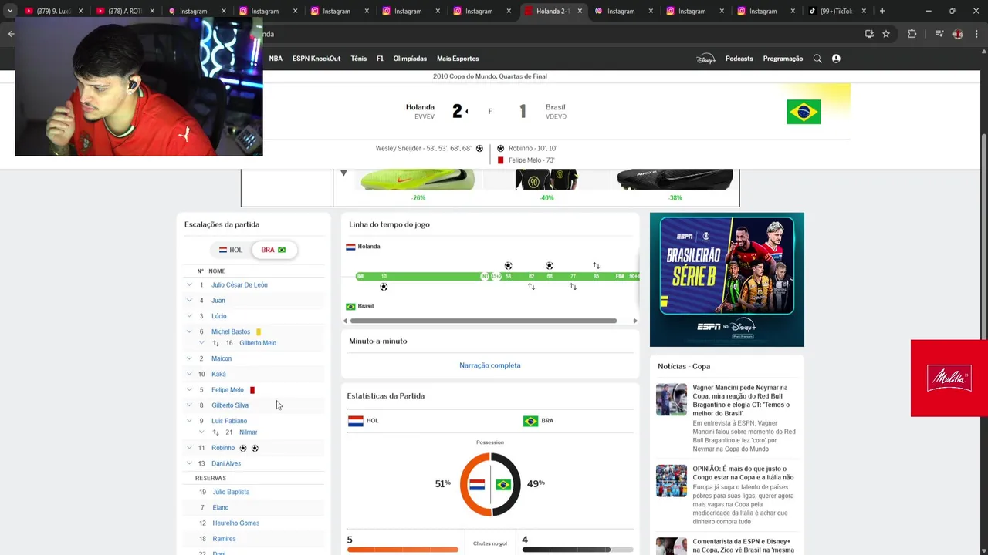
Task: Open the Chrome three-dot menu
Action: 977,34
